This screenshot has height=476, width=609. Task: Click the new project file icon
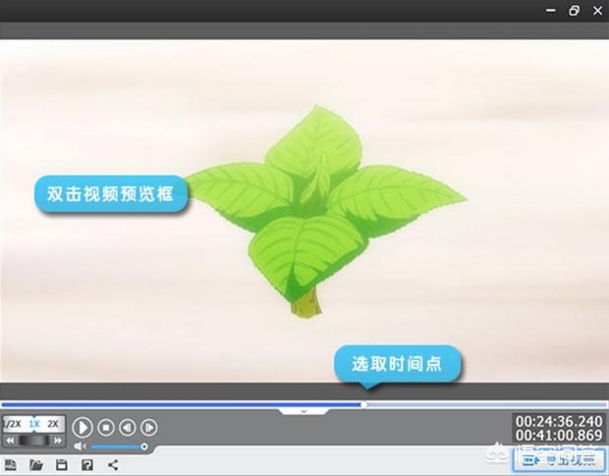coord(11,463)
